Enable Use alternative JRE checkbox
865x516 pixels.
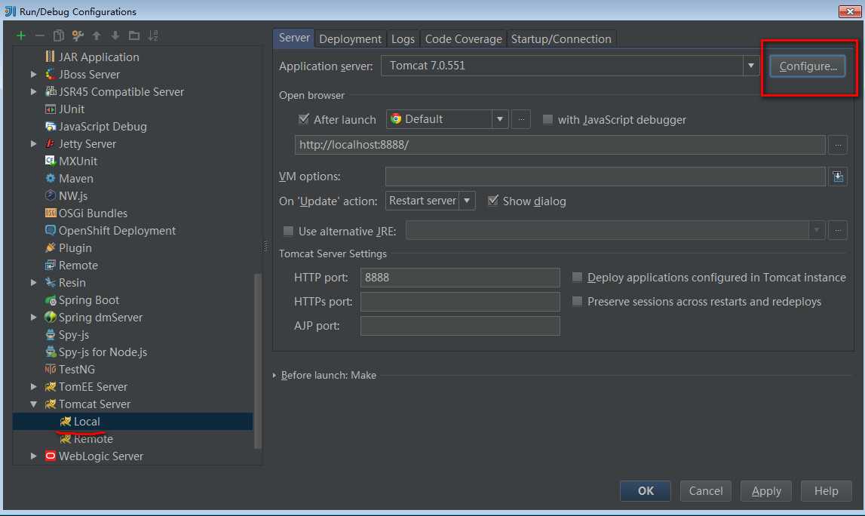click(x=288, y=232)
